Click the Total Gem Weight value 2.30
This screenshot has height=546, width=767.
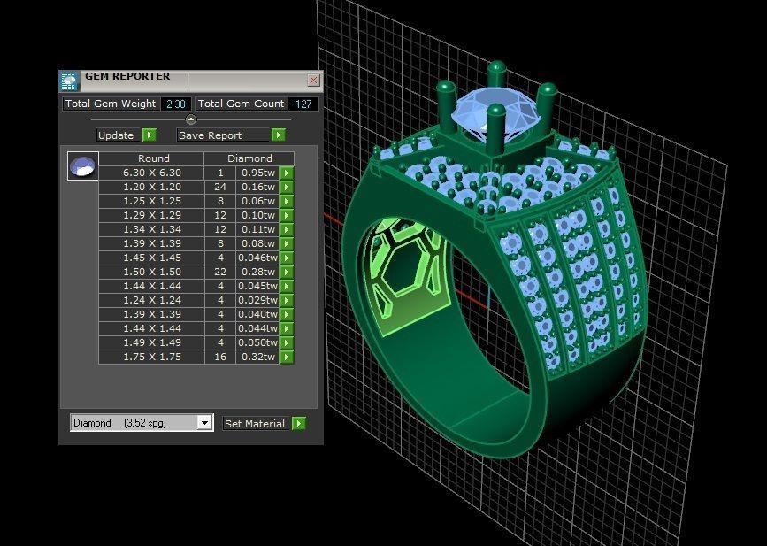pos(176,104)
